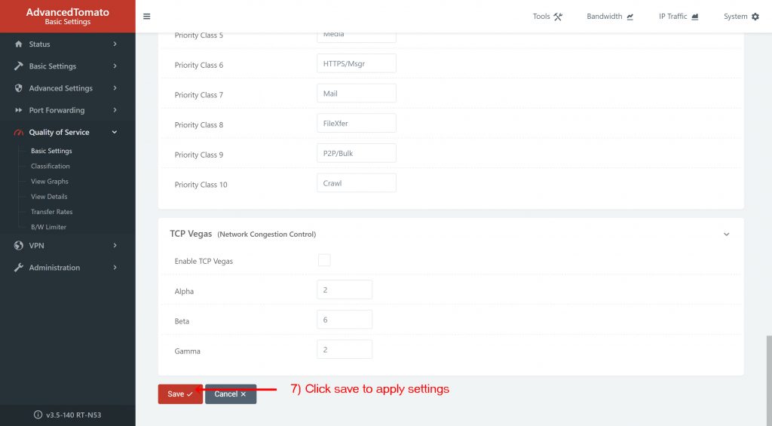Open the B/W Limiter submenu item

48,227
